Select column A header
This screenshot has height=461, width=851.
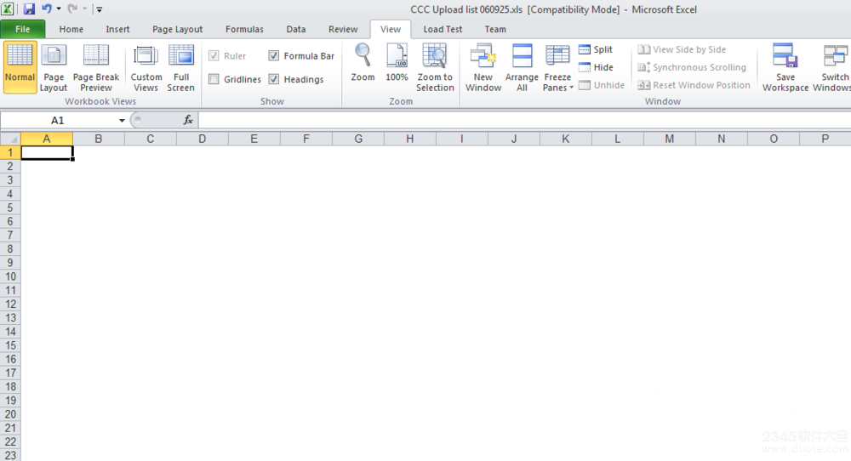47,139
